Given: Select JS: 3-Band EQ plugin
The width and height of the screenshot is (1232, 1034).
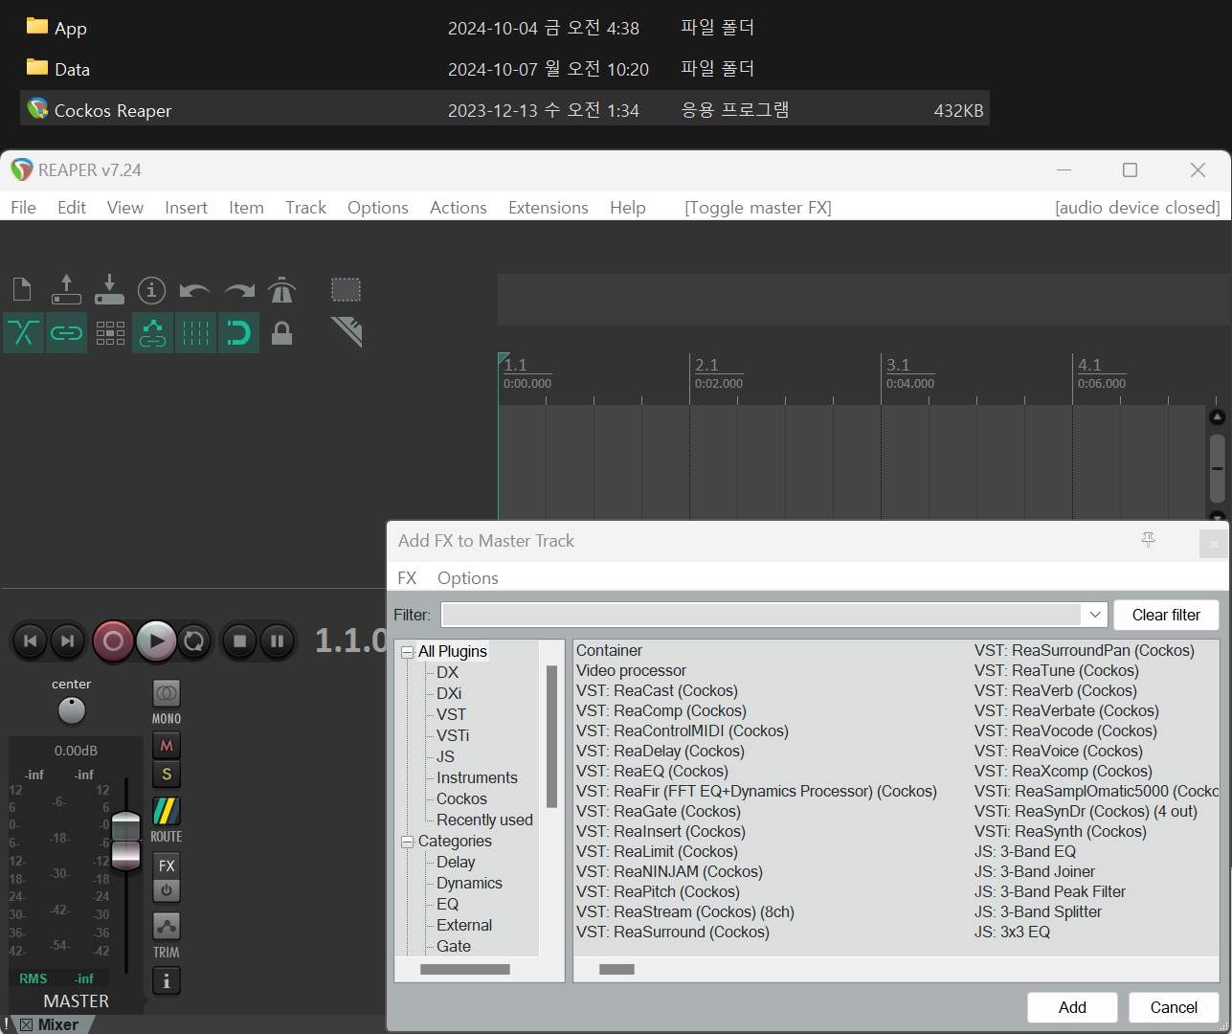Looking at the screenshot, I should [x=1025, y=851].
